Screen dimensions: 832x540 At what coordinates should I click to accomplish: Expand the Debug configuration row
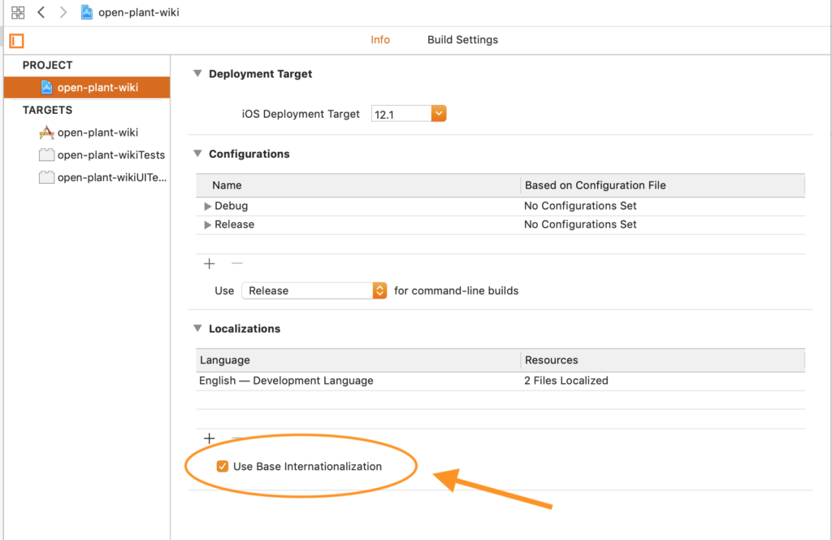pos(207,206)
